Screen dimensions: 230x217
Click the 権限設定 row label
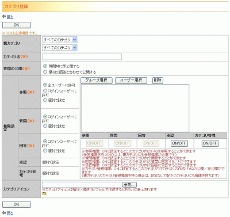[x=9, y=128]
